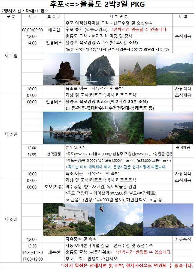Click '후포 여객선터미널 도착' row text
The height and width of the screenshot is (269, 194).
click(109, 23)
